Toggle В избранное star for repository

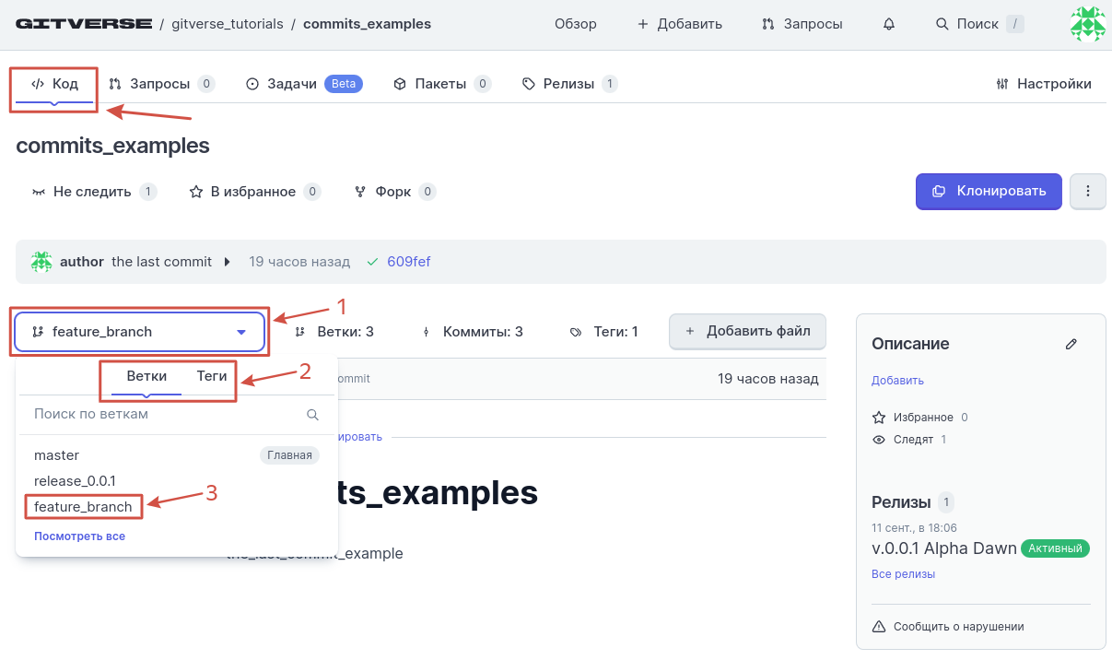click(243, 192)
